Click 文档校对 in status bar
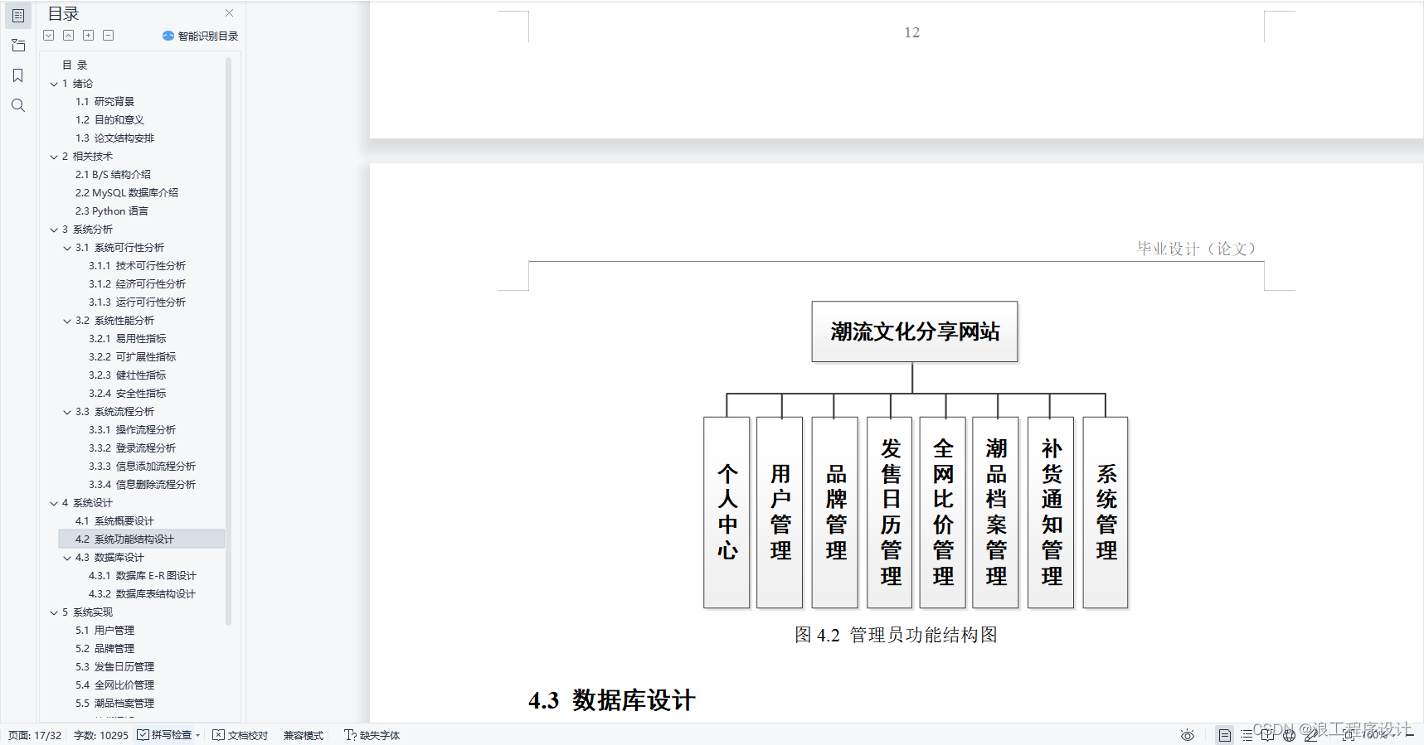Screen dimensions: 1424x745 tap(241, 735)
